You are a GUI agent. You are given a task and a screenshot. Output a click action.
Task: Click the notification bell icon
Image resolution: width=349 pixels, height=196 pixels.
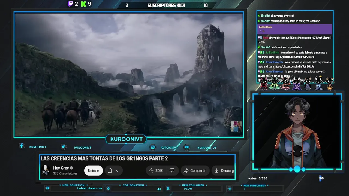click(110, 171)
